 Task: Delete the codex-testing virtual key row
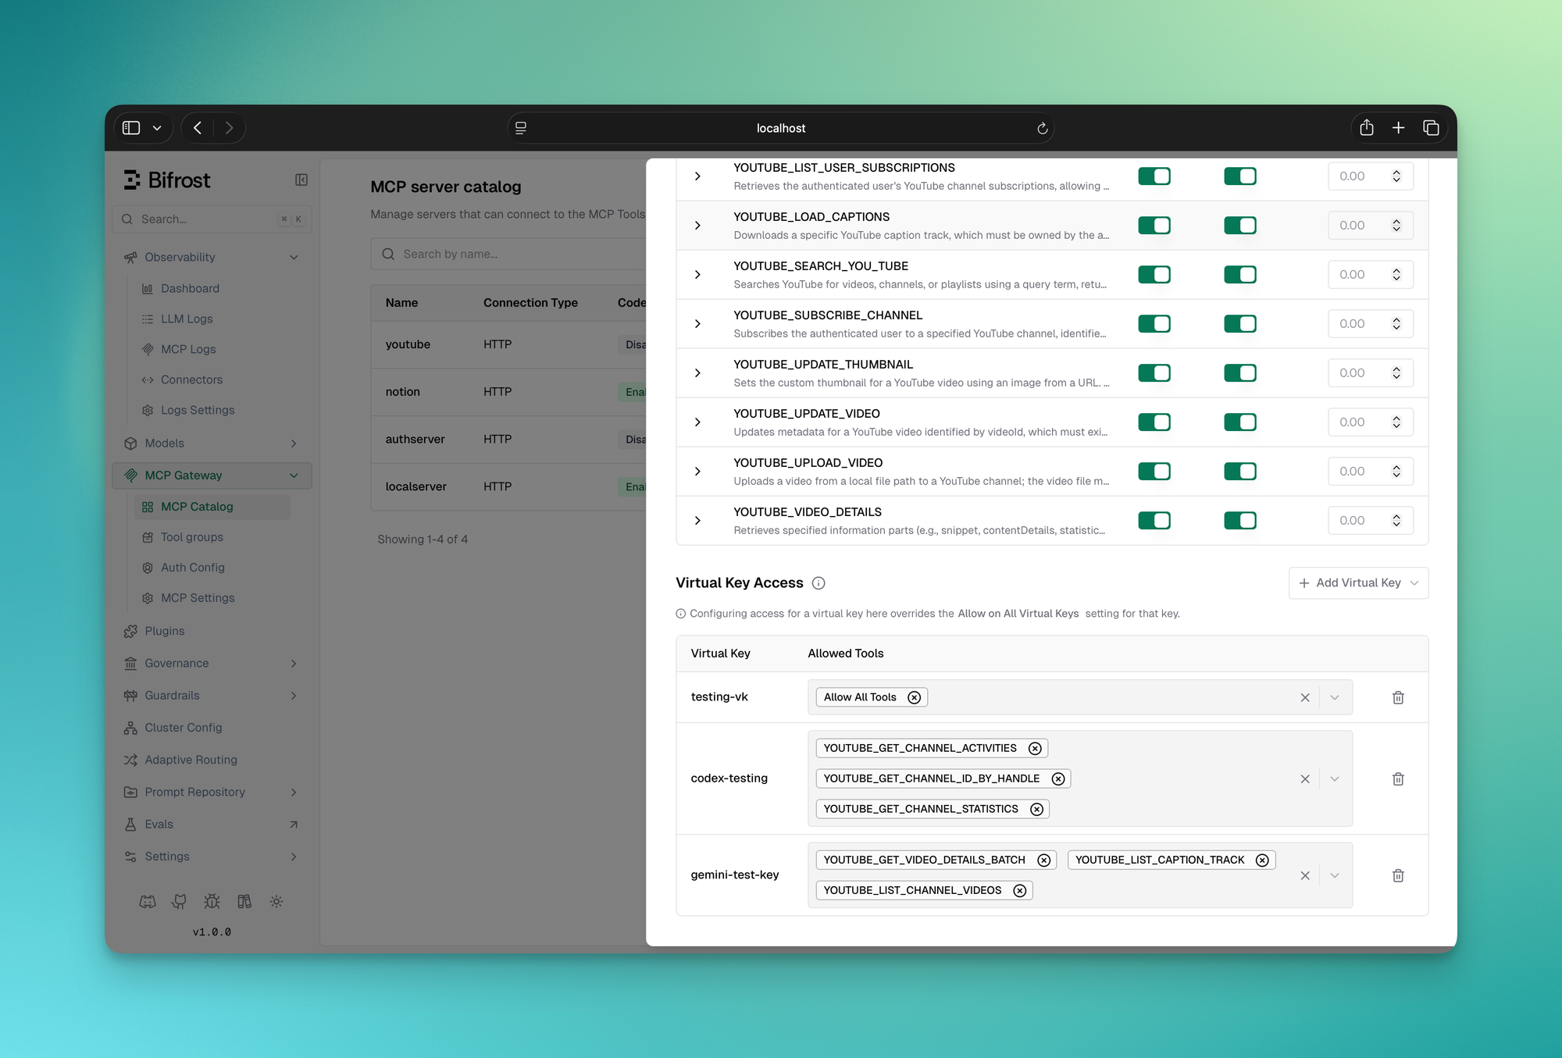pos(1398,778)
